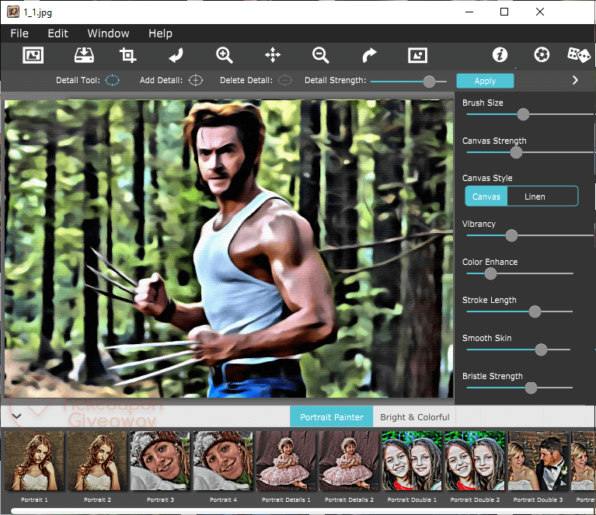Screen dimensions: 596x515
Task: Click the Apply button
Action: [x=485, y=81]
